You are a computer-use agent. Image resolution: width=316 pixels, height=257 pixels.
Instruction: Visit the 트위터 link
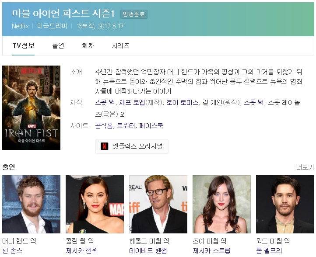(x=126, y=126)
